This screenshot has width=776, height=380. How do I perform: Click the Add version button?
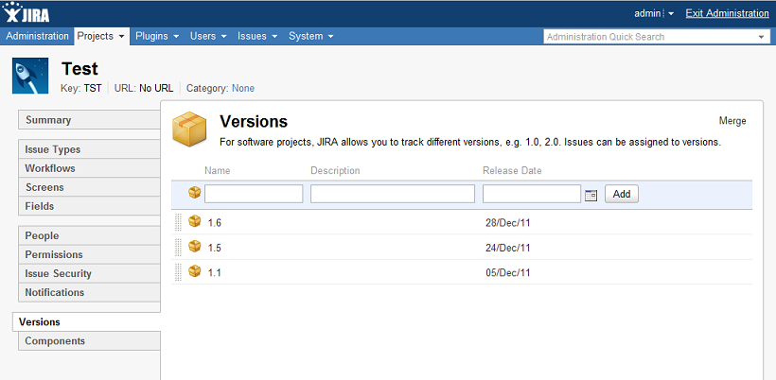coord(622,194)
